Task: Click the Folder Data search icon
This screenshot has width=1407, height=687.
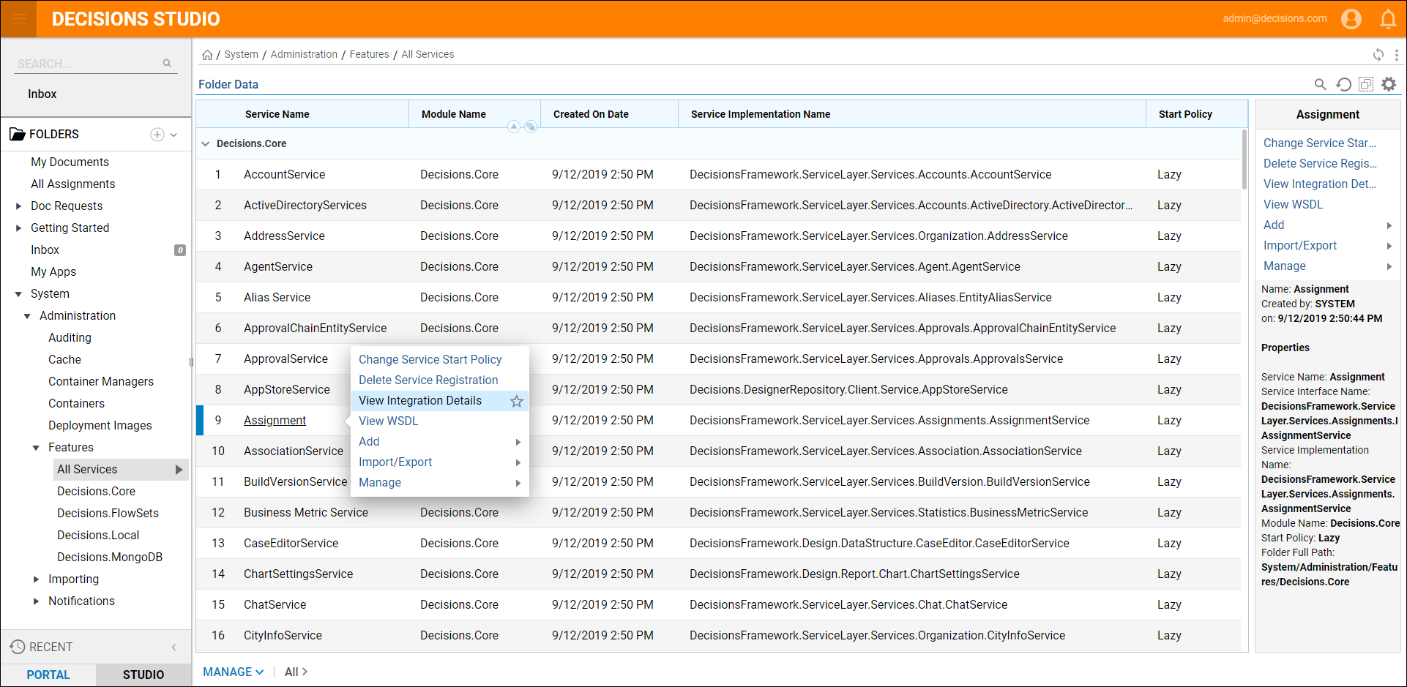Action: (x=1320, y=84)
